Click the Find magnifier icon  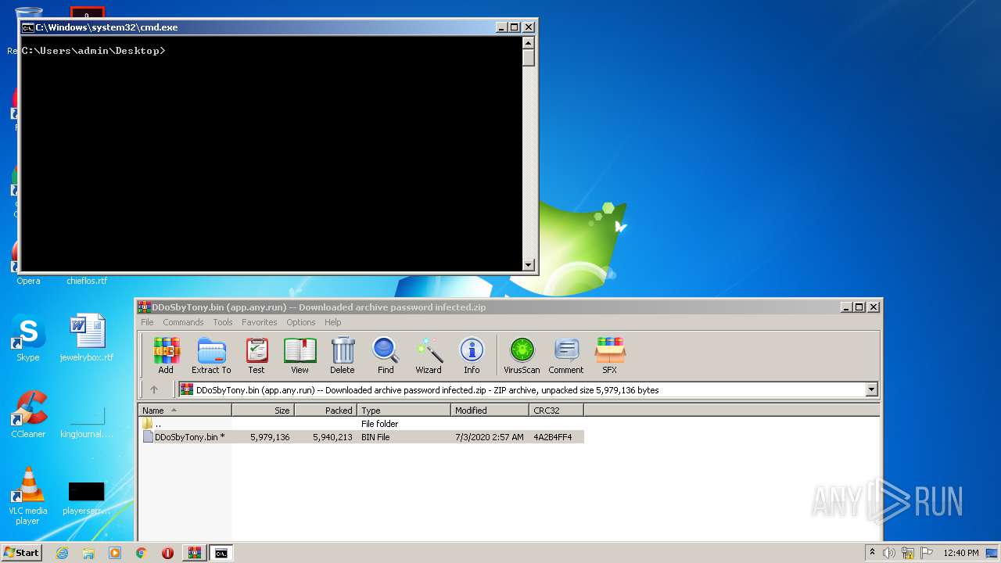click(386, 356)
